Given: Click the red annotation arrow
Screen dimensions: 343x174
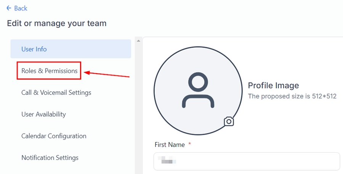Looking at the screenshot, I should (107, 74).
